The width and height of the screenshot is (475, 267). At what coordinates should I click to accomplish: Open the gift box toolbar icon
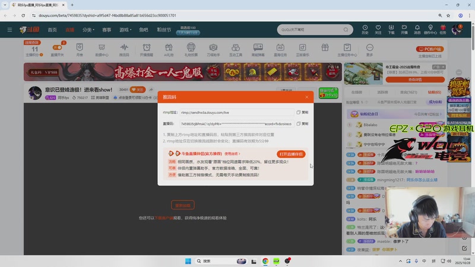325,47
